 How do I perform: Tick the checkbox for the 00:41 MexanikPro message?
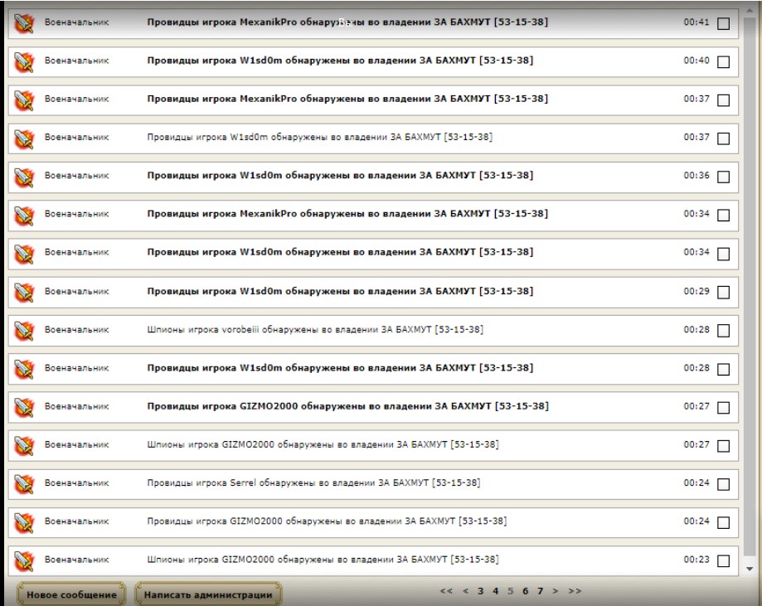click(x=723, y=24)
